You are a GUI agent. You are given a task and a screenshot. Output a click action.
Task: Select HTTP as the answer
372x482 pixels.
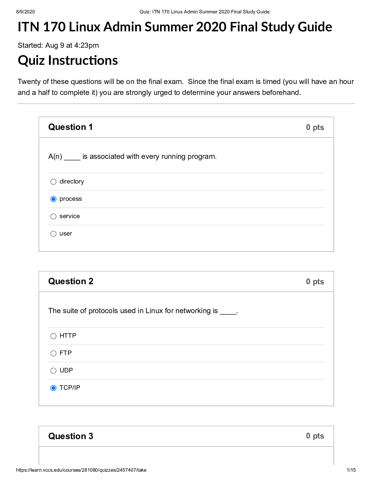pyautogui.click(x=53, y=336)
